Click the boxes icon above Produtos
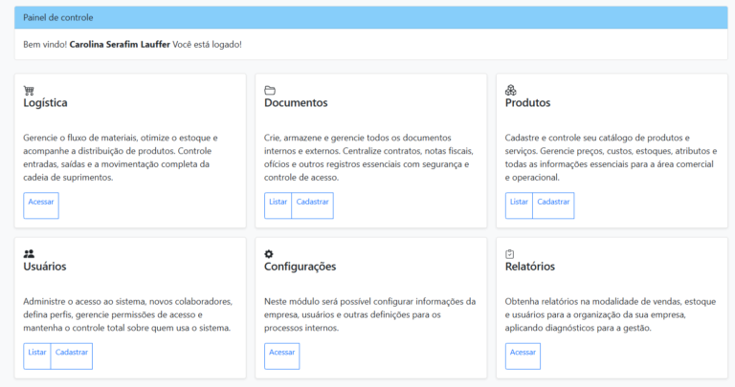Viewport: 735px width, 387px height. (510, 90)
